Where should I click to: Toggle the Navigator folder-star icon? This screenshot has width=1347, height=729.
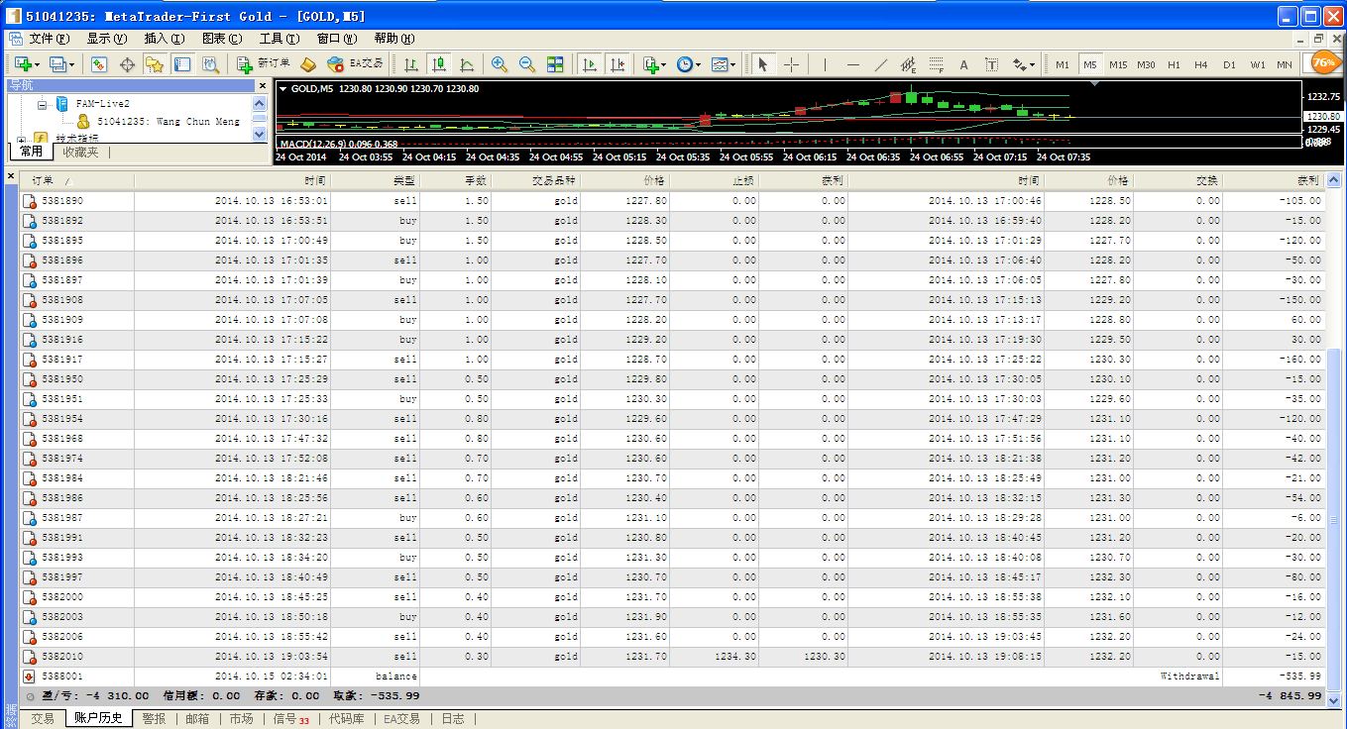155,64
